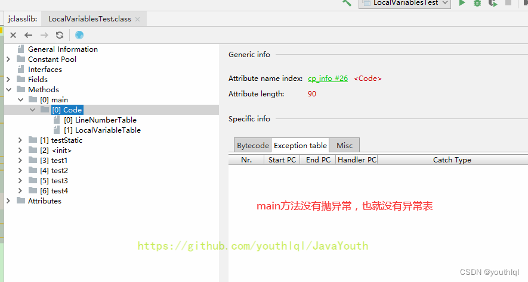Expand the [6] test4 method

tap(20, 191)
